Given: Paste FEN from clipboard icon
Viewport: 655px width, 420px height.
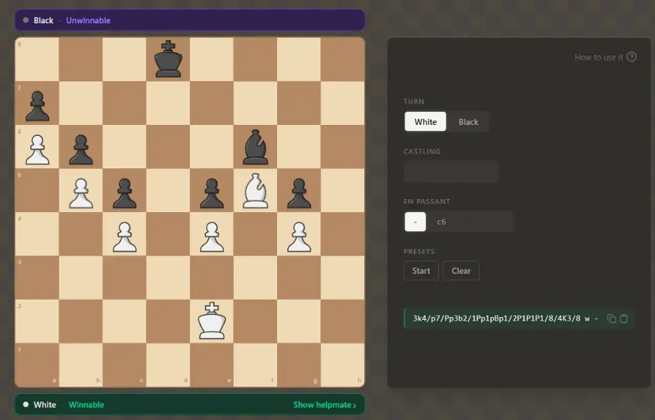Looking at the screenshot, I should click(x=623, y=318).
